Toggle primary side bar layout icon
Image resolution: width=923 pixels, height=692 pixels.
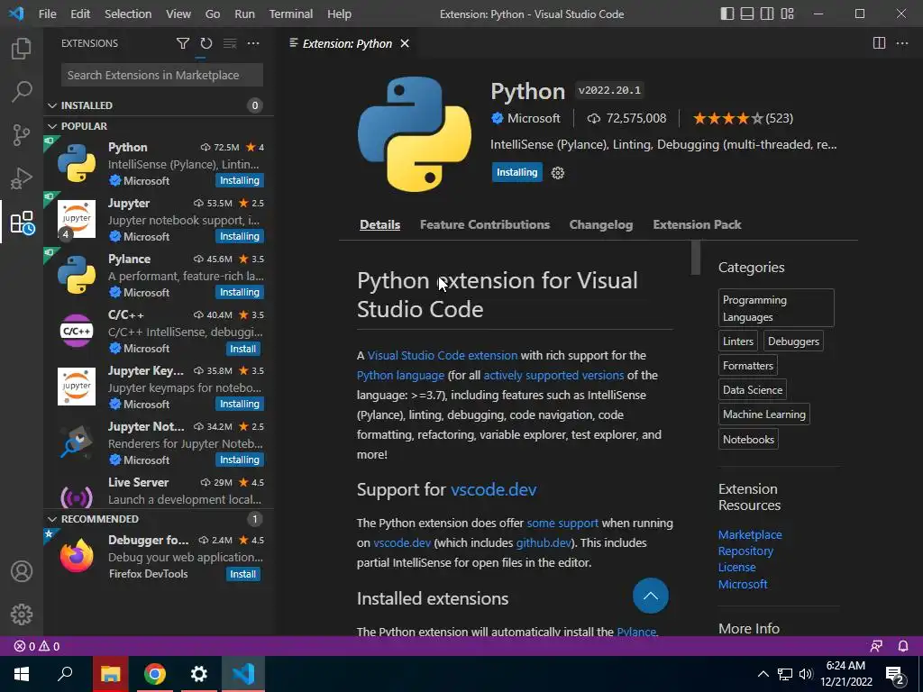[x=727, y=14]
